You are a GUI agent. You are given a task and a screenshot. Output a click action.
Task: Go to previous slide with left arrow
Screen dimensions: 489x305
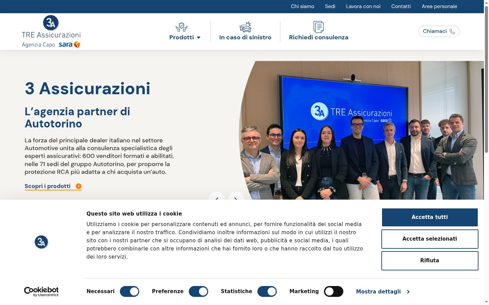coord(217,196)
